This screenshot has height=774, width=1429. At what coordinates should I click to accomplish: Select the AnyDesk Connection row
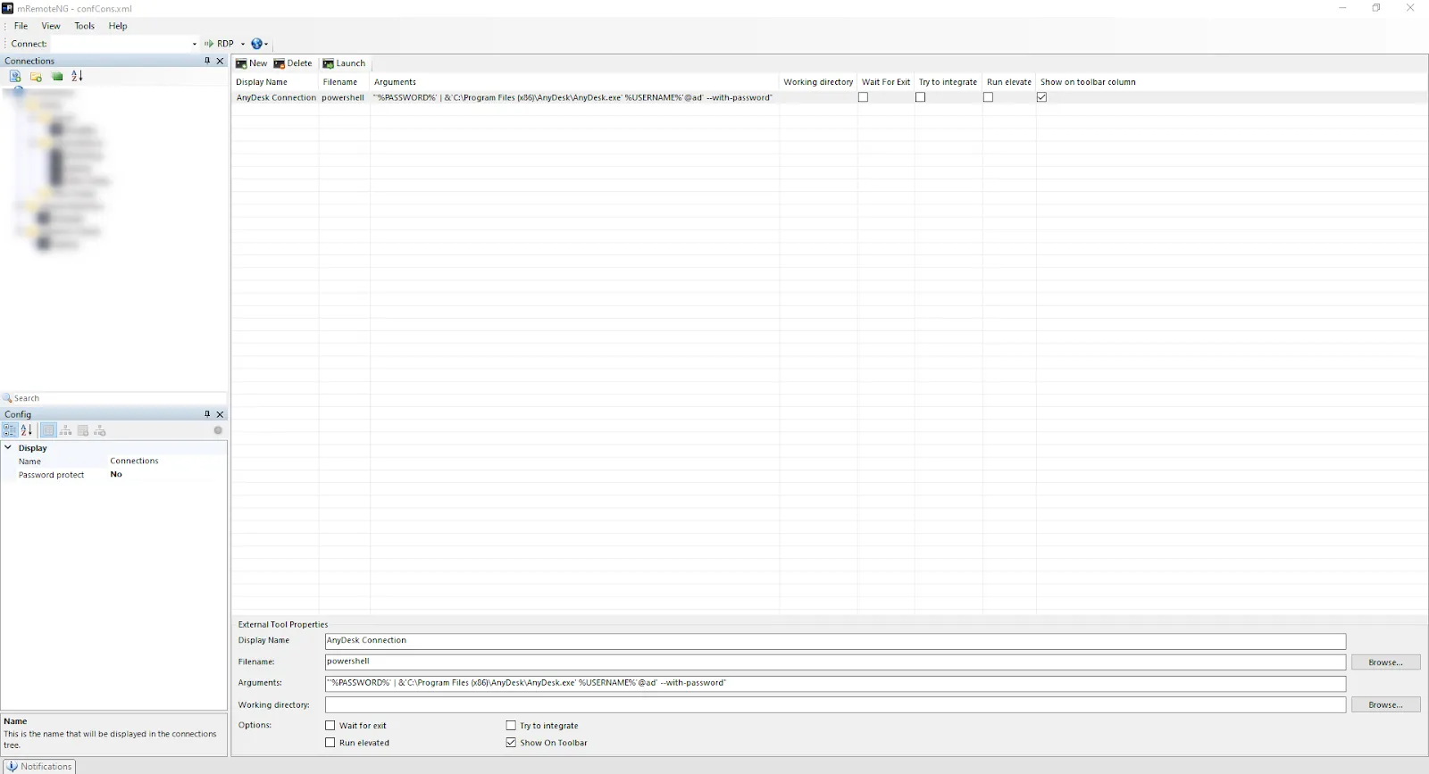click(x=829, y=97)
